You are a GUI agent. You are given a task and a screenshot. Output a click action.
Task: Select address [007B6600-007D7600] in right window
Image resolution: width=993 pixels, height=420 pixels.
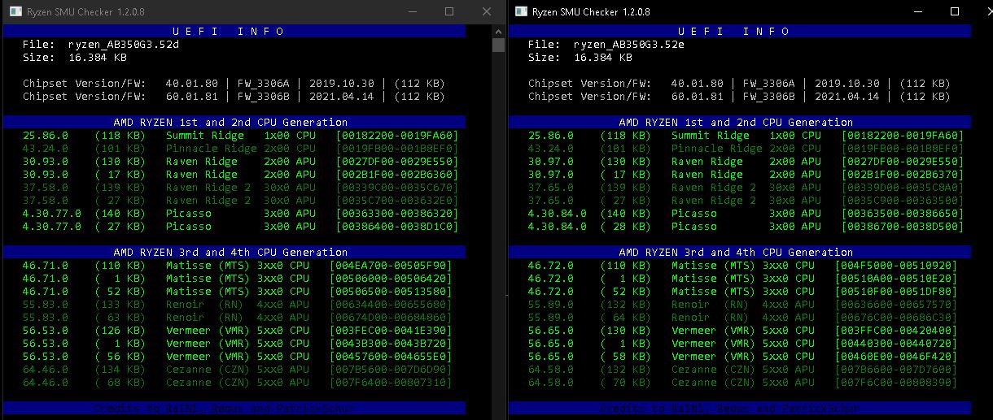[x=896, y=370]
